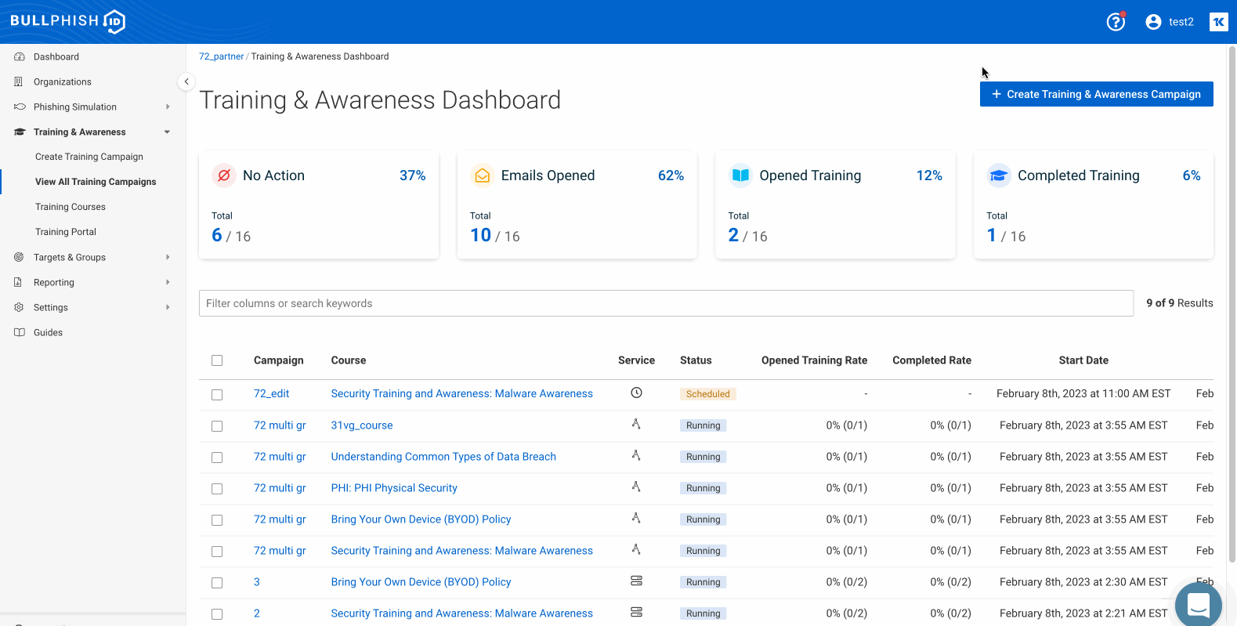Select View All Training Campaigns
The height and width of the screenshot is (626, 1237).
(96, 182)
